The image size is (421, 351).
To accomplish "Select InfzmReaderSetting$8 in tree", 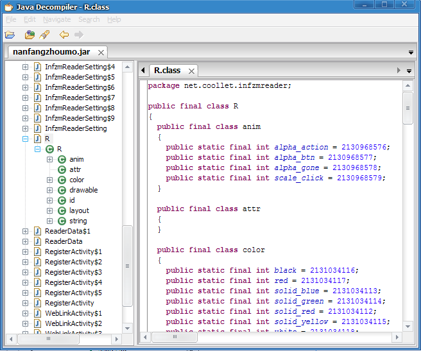I will 80,108.
